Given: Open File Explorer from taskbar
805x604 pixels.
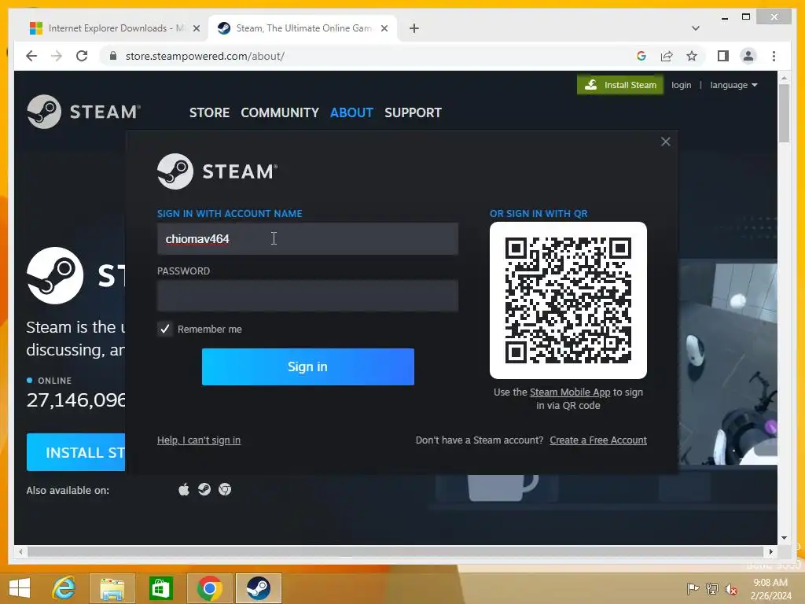Looking at the screenshot, I should pos(112,588).
